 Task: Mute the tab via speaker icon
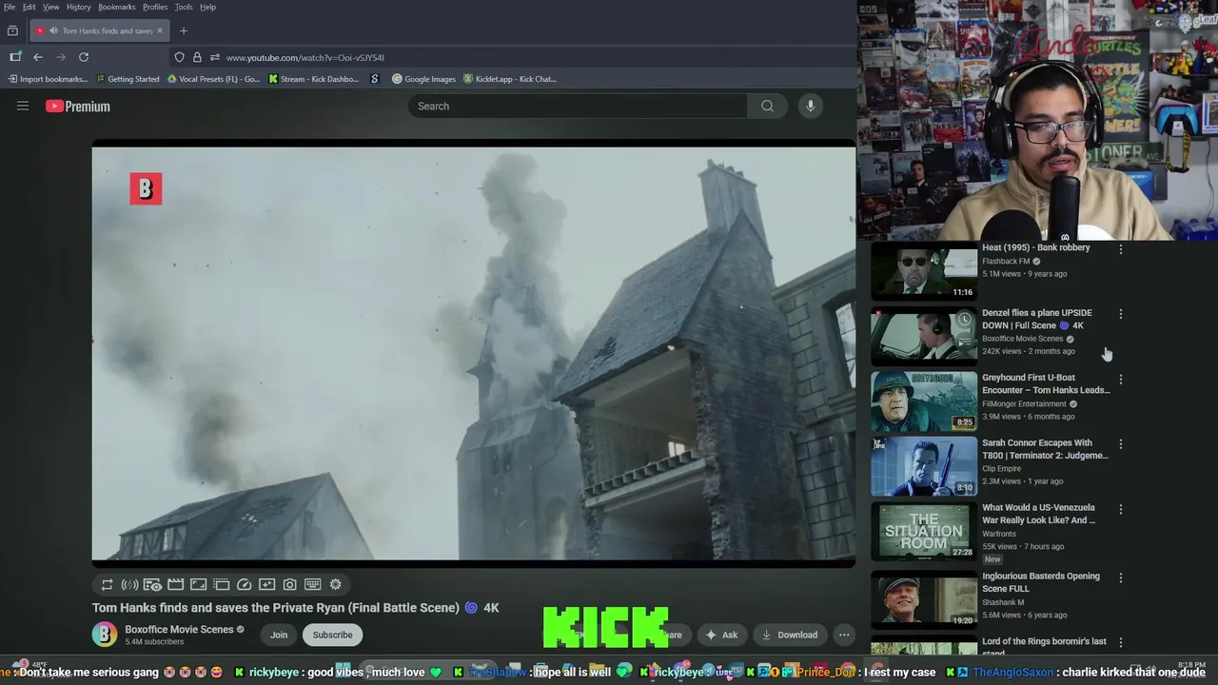coord(52,30)
